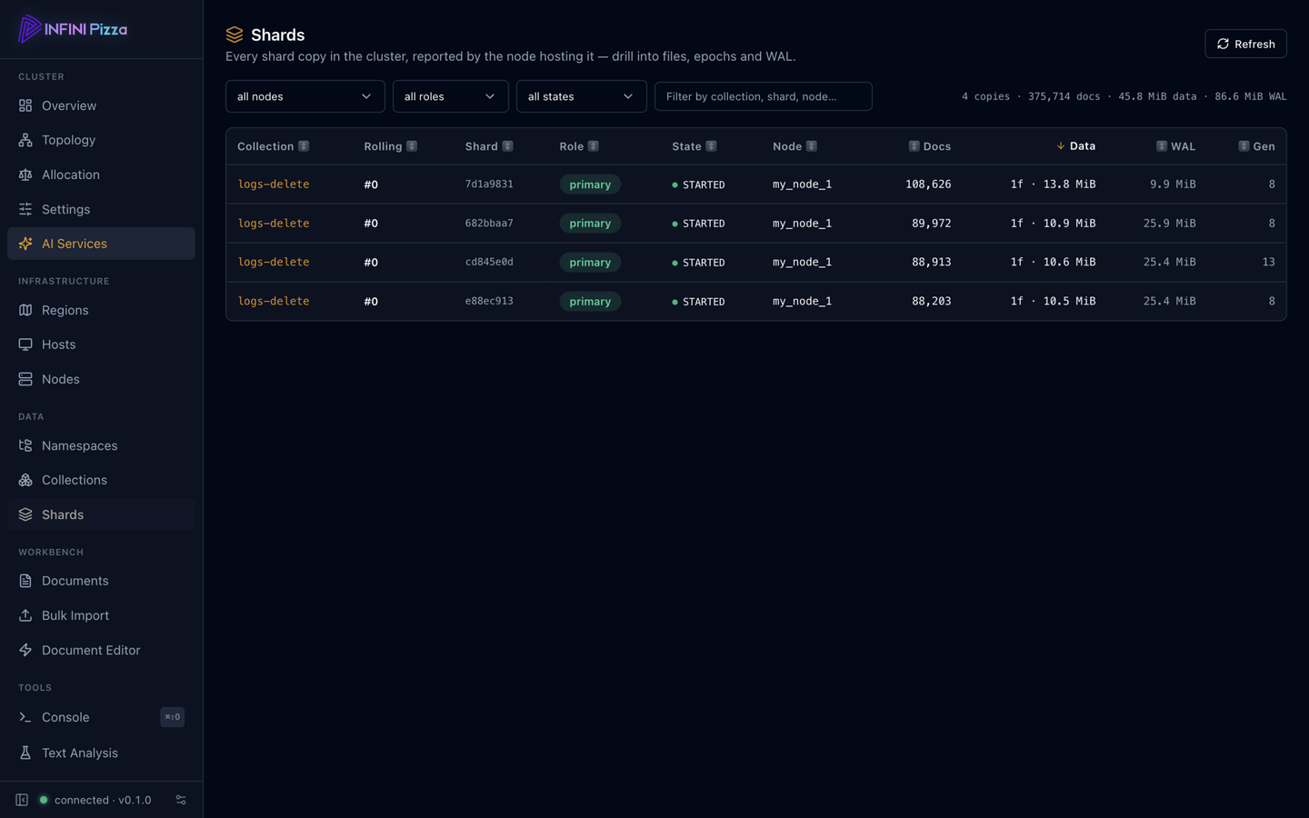Open the all nodes dropdown
1309x818 pixels.
click(305, 96)
